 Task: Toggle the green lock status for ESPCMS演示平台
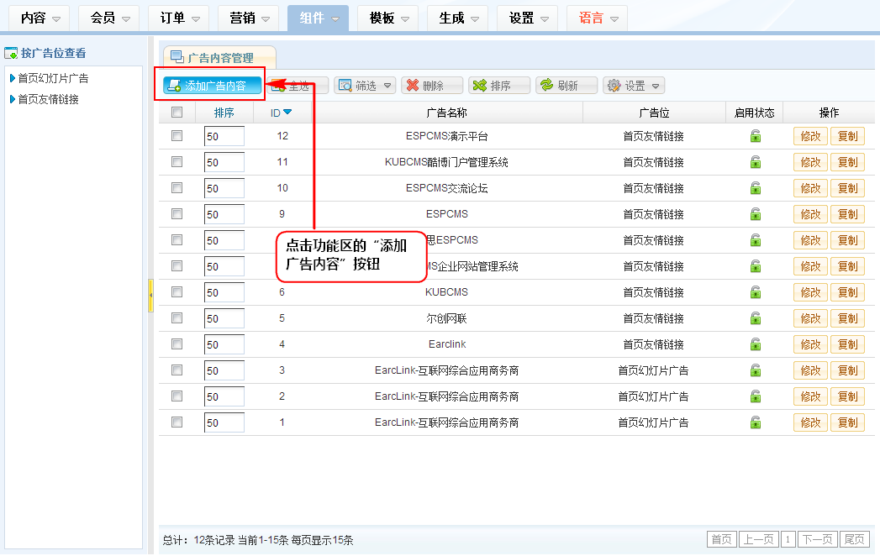pyautogui.click(x=756, y=136)
